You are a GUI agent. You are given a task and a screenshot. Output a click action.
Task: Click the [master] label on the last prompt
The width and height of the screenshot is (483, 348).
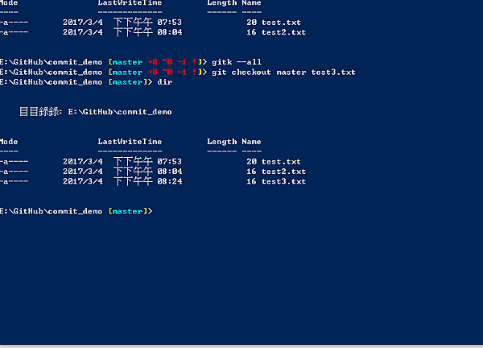[126, 211]
